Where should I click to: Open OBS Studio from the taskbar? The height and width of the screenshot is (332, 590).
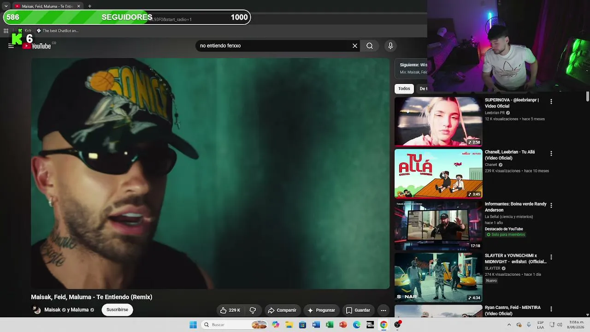click(x=397, y=325)
